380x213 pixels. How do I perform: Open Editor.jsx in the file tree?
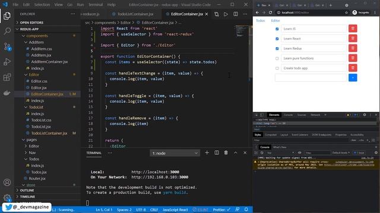point(39,88)
